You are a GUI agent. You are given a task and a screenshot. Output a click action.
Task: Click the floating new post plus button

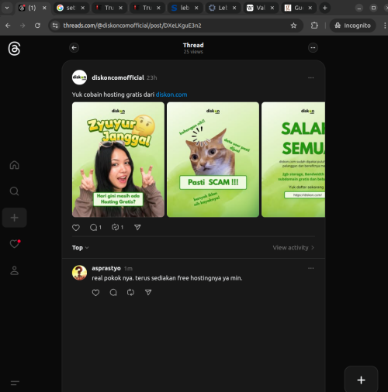(x=361, y=380)
